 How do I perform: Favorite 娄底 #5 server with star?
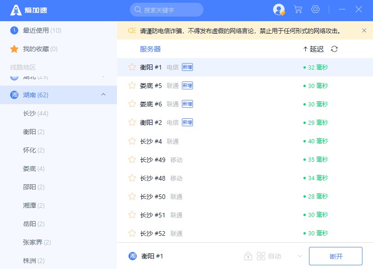[132, 86]
